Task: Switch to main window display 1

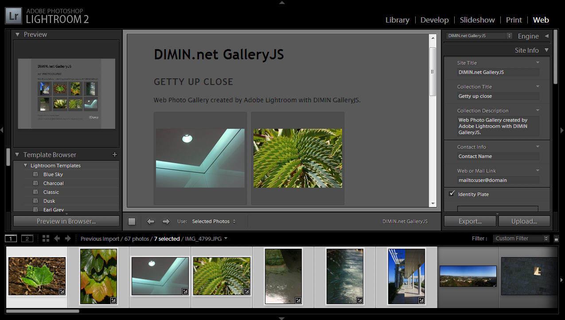Action: point(11,239)
